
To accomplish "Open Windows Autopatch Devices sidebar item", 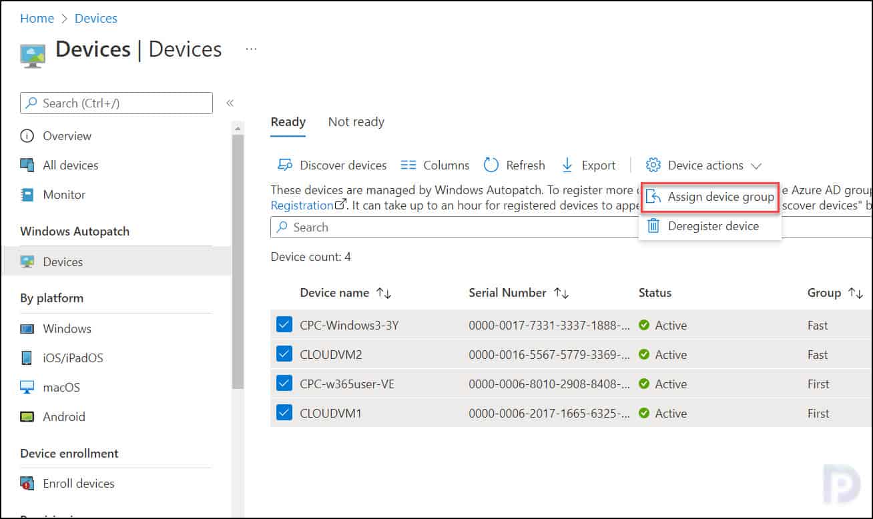I will pos(116,262).
